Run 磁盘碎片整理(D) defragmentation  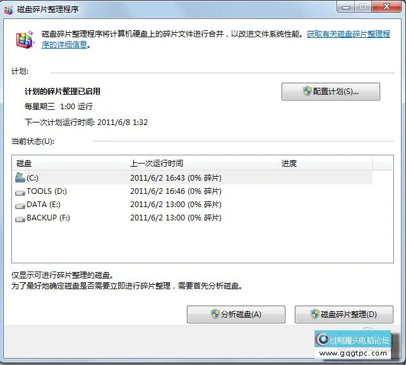344,314
